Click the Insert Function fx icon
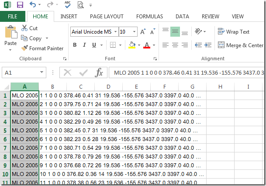266x186 pixels. (99, 72)
